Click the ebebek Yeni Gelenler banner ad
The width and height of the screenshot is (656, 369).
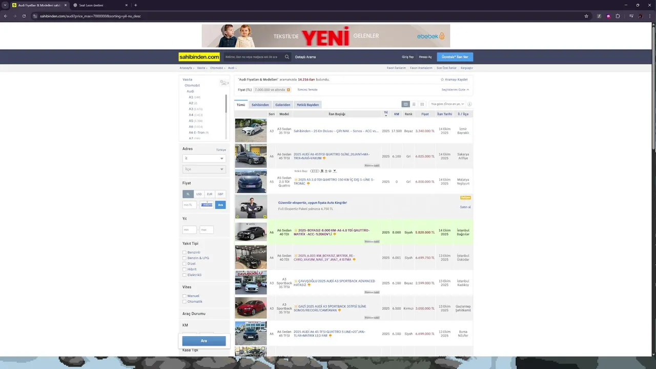pos(326,36)
